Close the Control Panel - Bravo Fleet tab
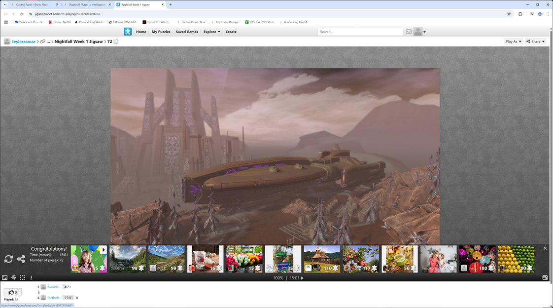The image size is (553, 308). point(57,4)
